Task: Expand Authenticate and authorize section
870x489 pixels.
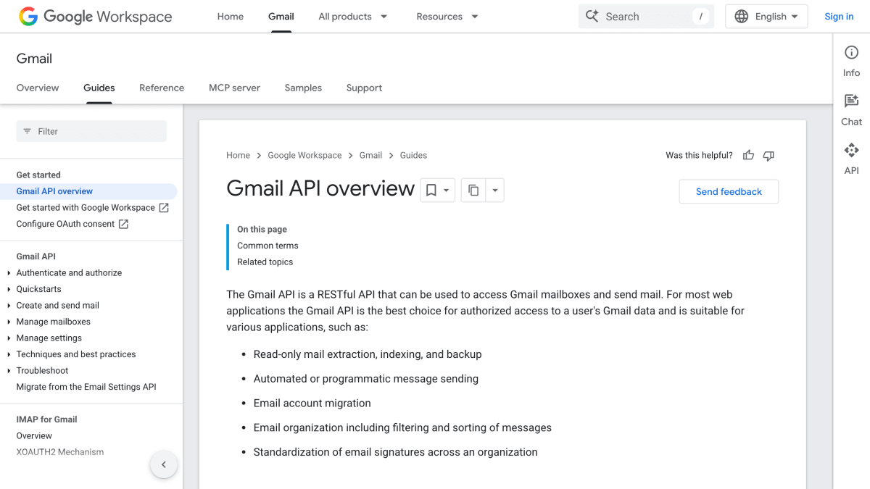Action: 9,273
